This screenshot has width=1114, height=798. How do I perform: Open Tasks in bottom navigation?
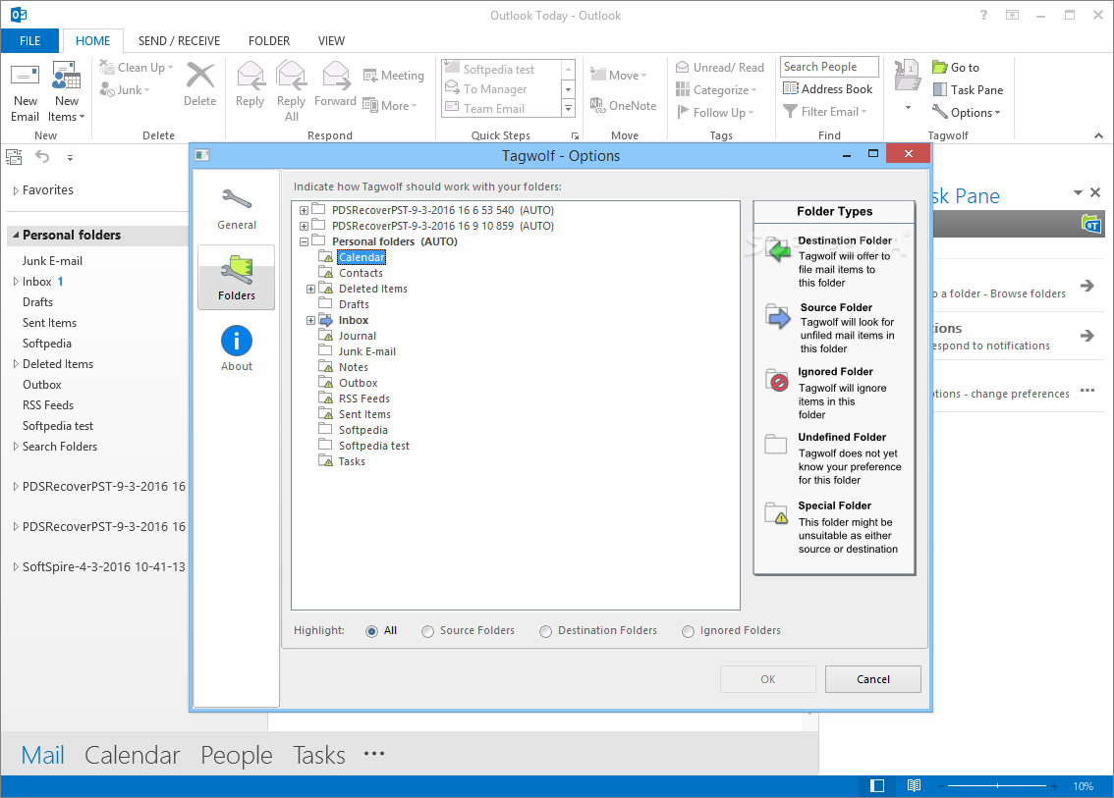pyautogui.click(x=319, y=755)
